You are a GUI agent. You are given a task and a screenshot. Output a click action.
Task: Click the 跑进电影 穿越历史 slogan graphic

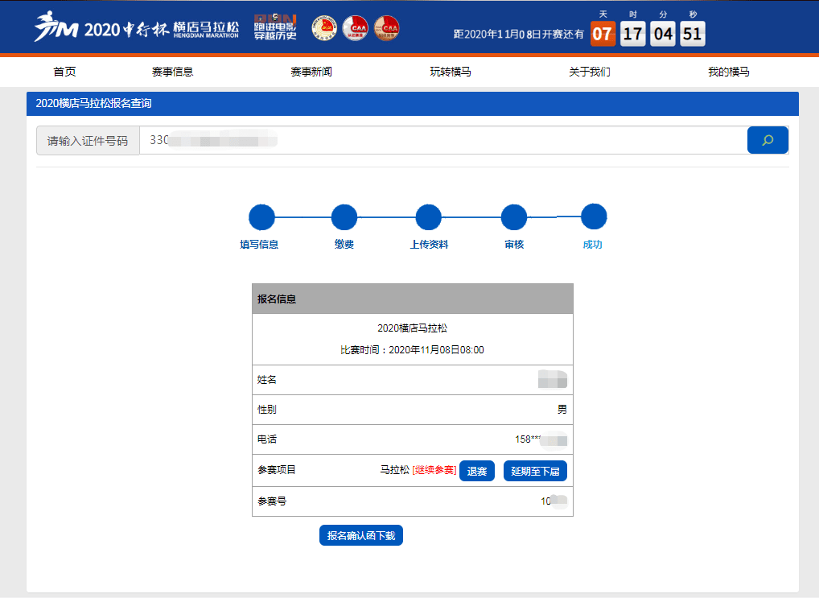(275, 27)
